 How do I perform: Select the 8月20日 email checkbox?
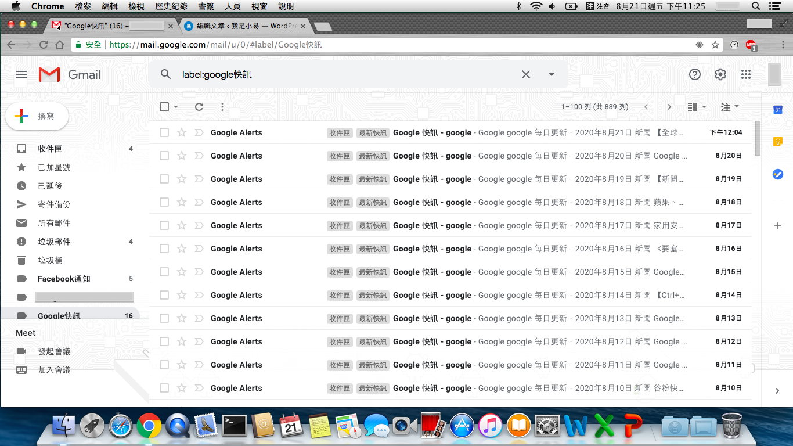(164, 156)
